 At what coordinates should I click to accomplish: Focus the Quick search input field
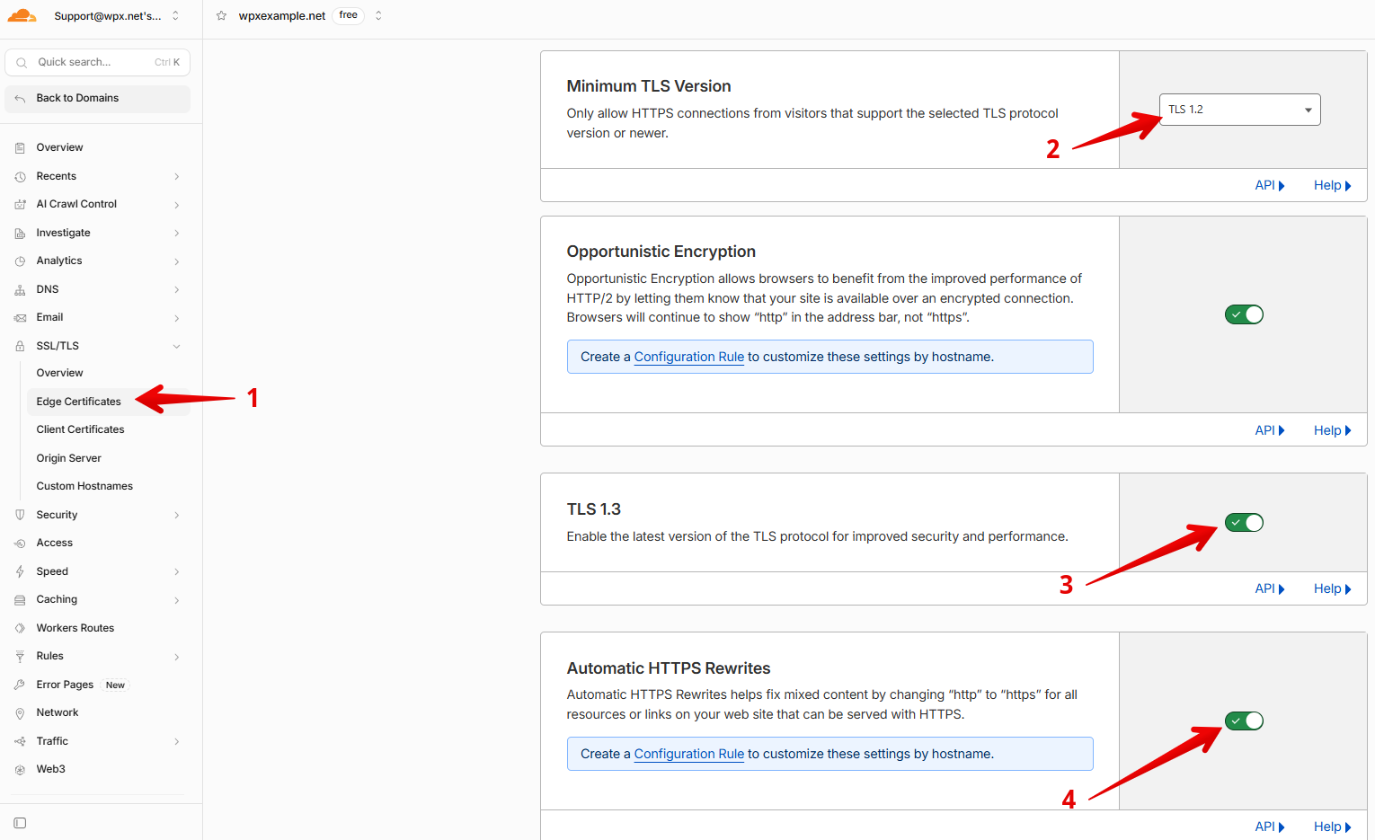(x=97, y=62)
